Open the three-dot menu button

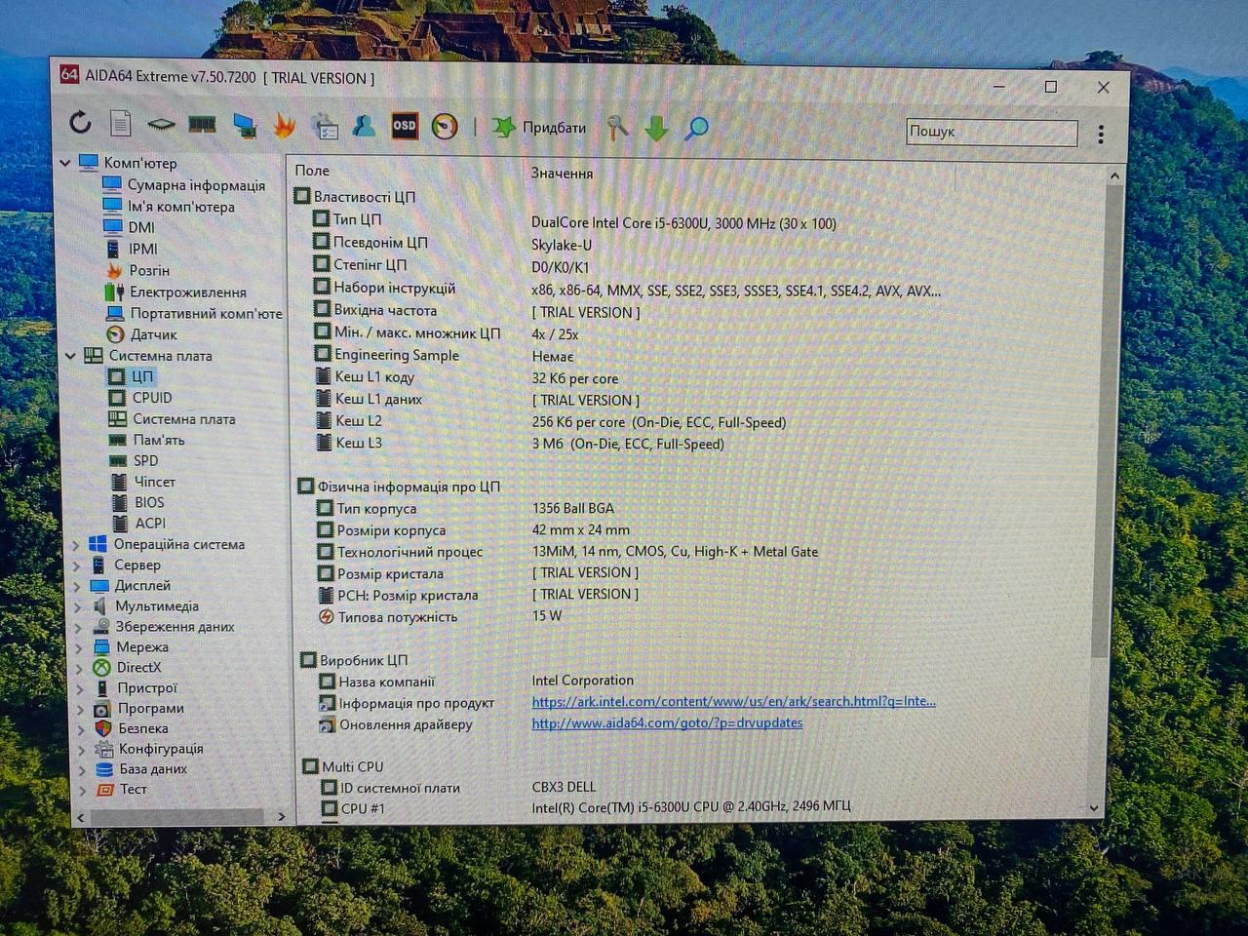point(1101,134)
